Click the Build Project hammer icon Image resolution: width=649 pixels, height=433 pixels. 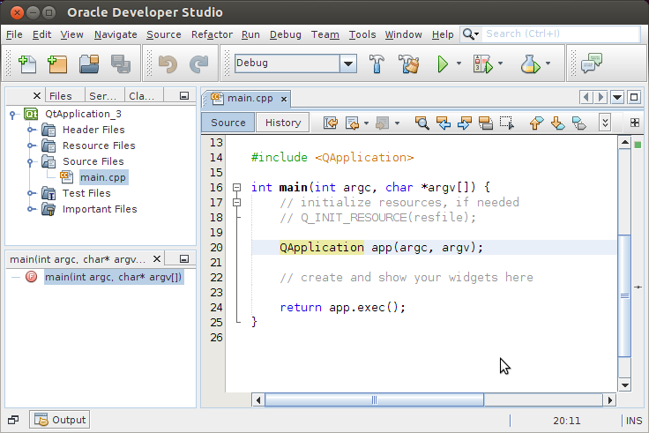(377, 63)
